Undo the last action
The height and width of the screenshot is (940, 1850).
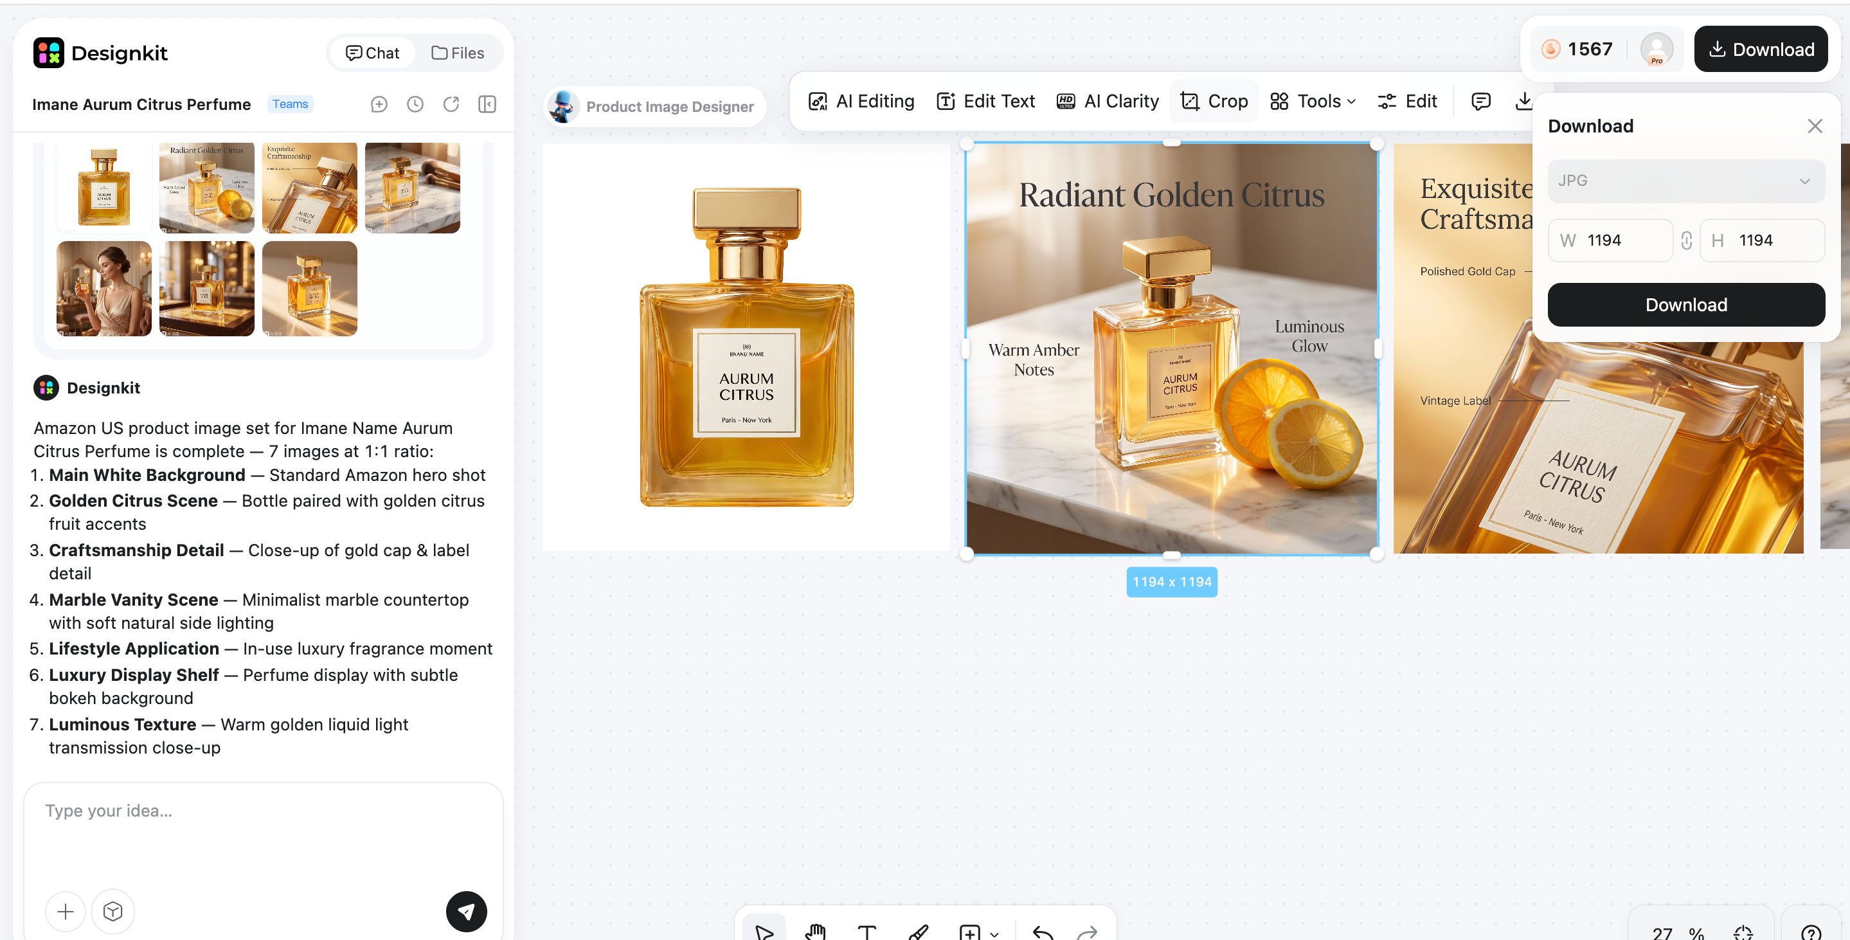point(1042,932)
